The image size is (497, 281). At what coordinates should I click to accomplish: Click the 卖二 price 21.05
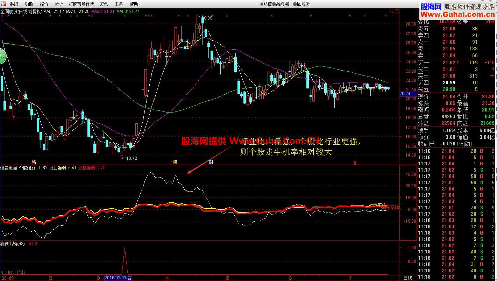click(449, 49)
